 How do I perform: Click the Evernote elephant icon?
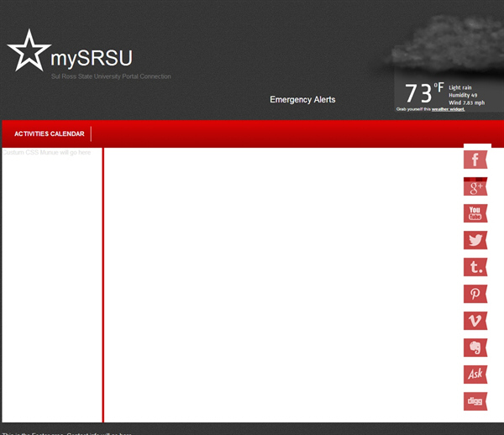[x=475, y=348]
